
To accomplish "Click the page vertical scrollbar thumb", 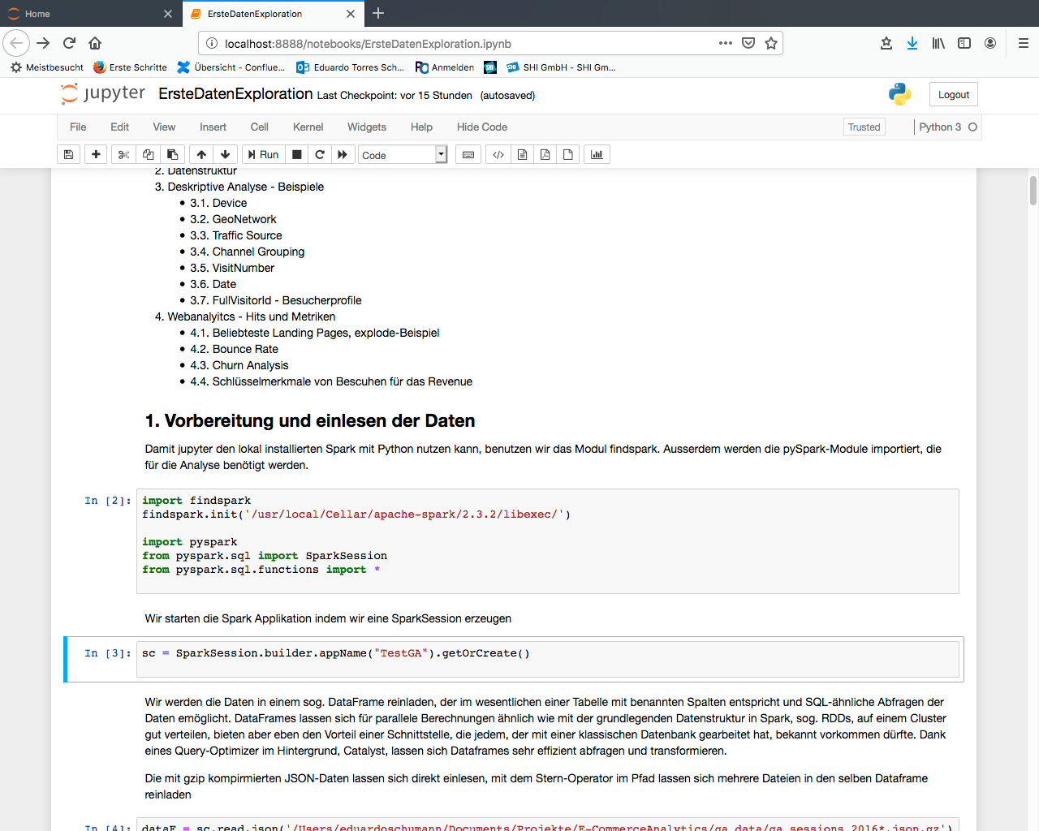I will click(x=1033, y=191).
